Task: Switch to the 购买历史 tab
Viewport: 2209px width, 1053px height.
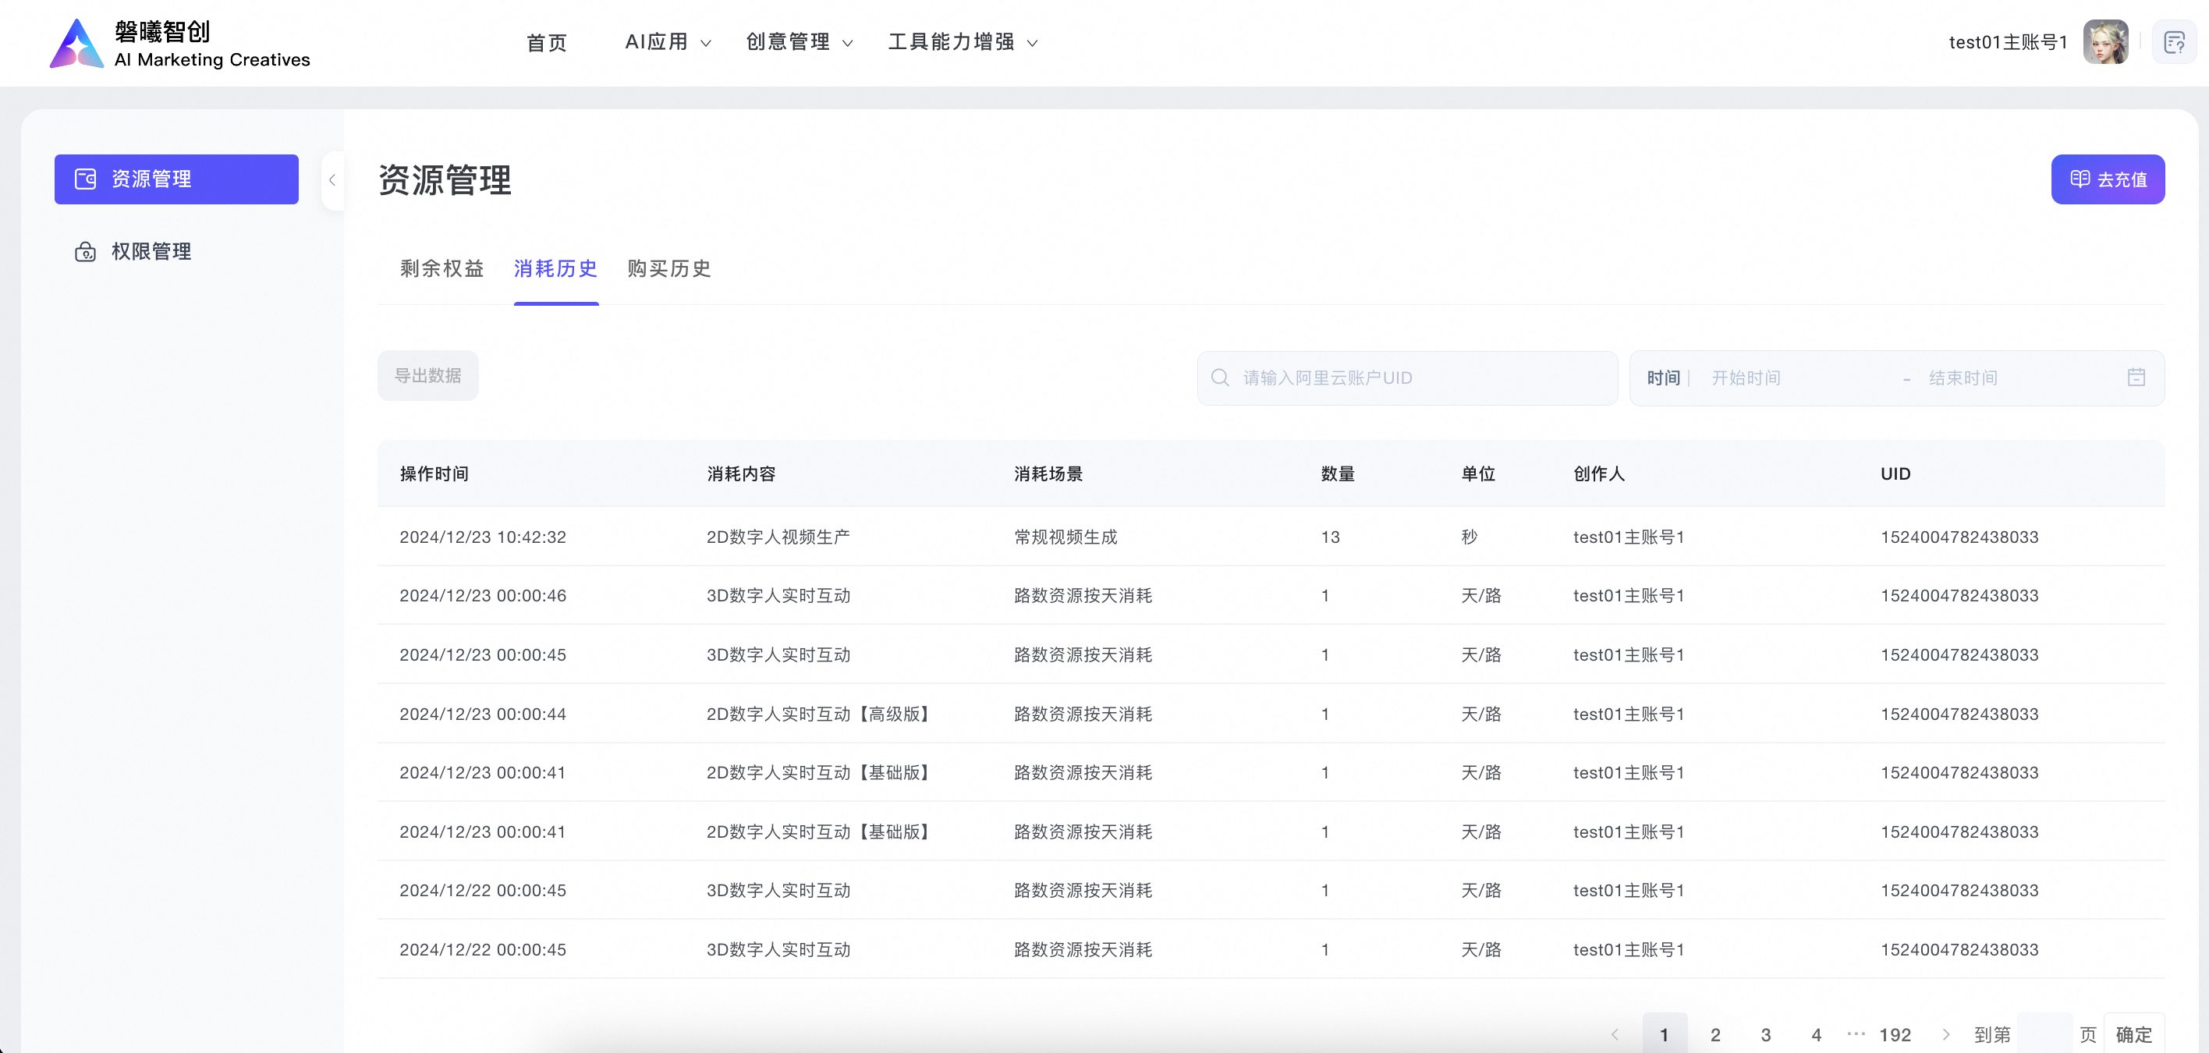Action: (x=669, y=268)
